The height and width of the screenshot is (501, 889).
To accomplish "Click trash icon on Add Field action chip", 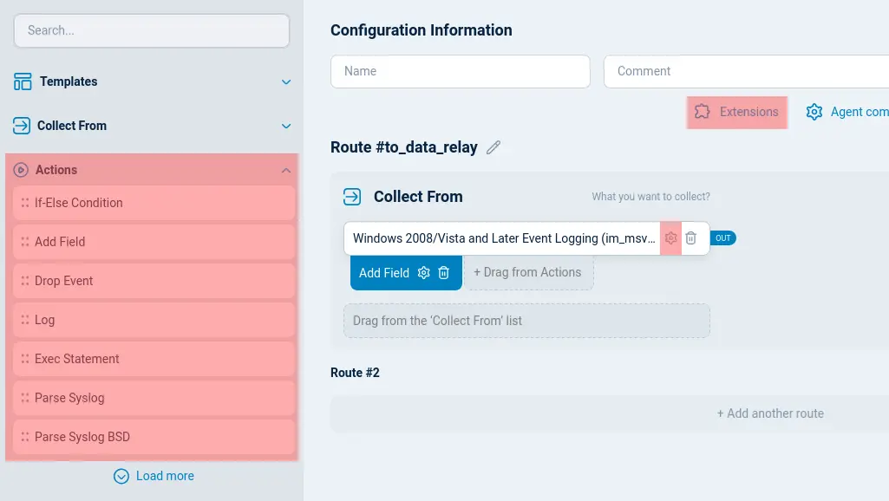I will 444,272.
